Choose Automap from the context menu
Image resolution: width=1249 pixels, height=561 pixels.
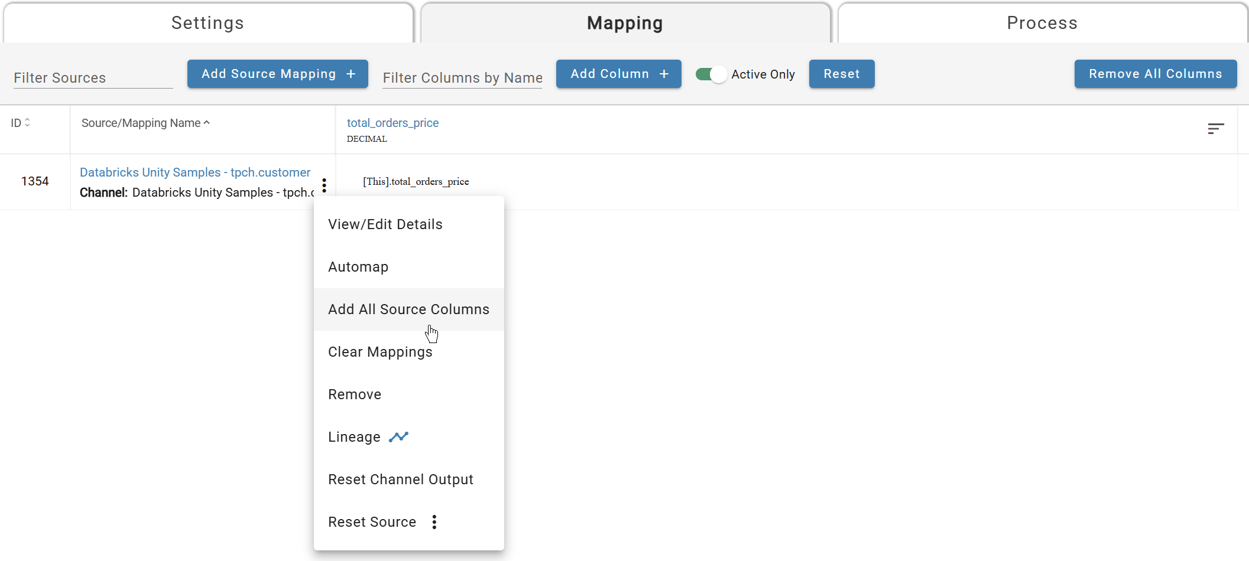point(358,267)
